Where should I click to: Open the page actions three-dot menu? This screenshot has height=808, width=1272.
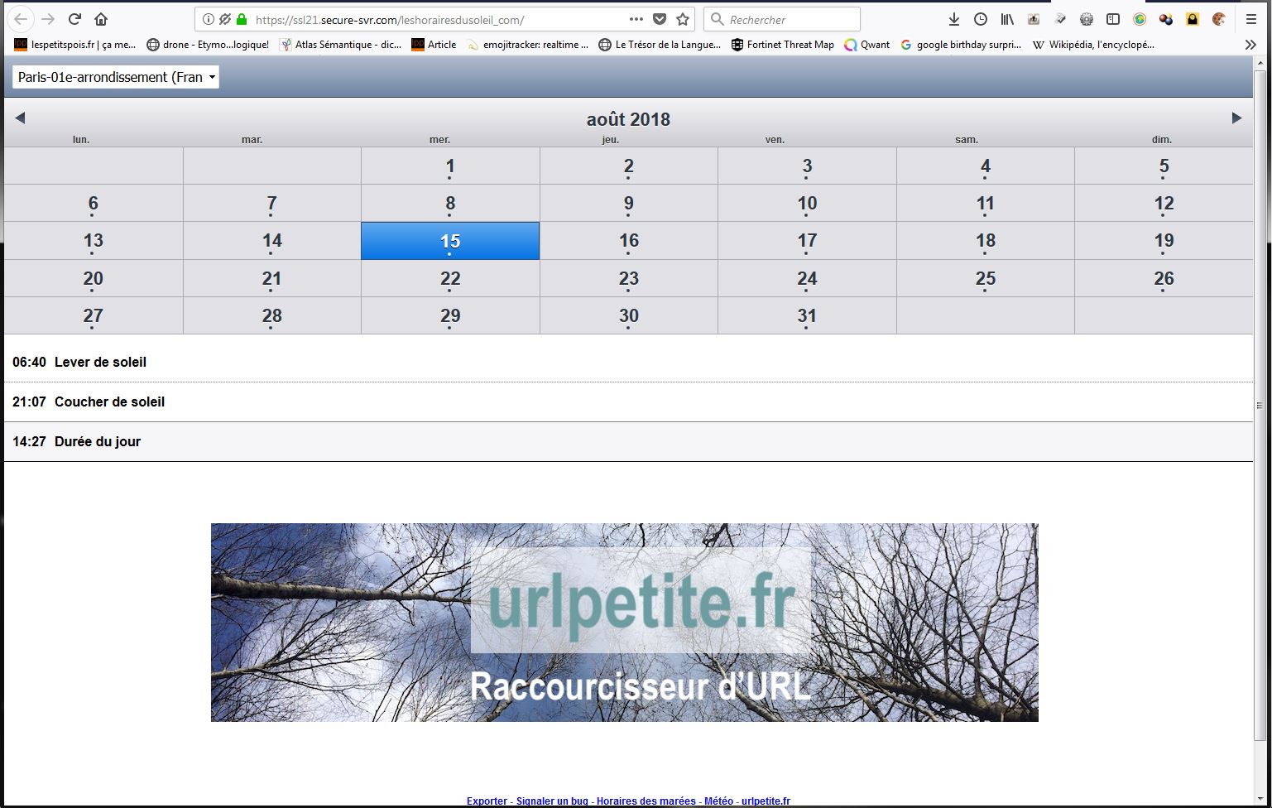pyautogui.click(x=636, y=19)
